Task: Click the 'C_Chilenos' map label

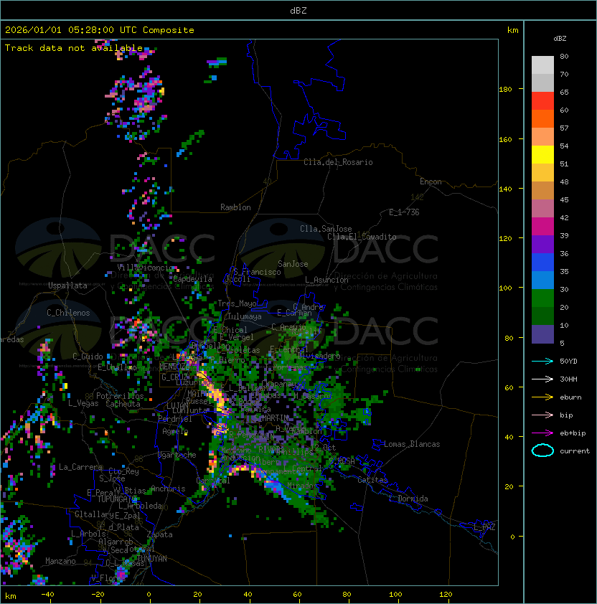Action: pyautogui.click(x=68, y=313)
